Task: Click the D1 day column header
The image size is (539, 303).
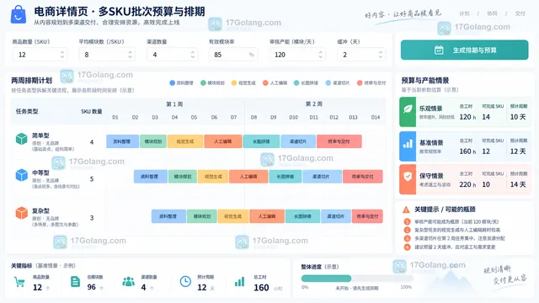Action: (115, 118)
